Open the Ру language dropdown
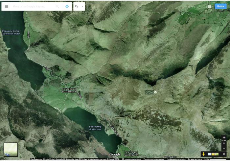 (79, 7)
